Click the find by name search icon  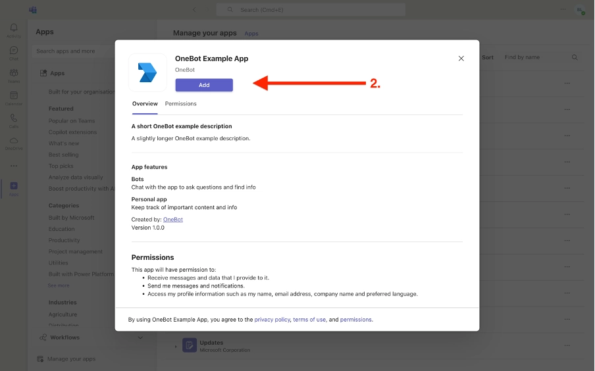(575, 57)
